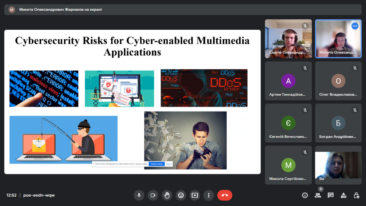This screenshot has height=206, width=366.
Task: Select Сергій's video tile
Action: pos(288,39)
